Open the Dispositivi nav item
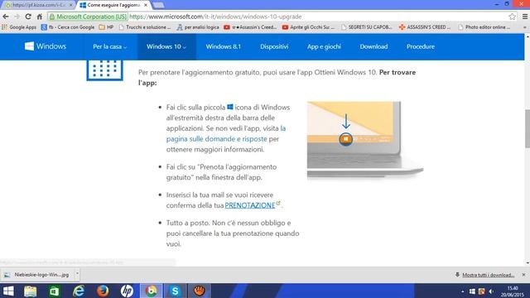The height and width of the screenshot is (298, 530). pyautogui.click(x=274, y=46)
